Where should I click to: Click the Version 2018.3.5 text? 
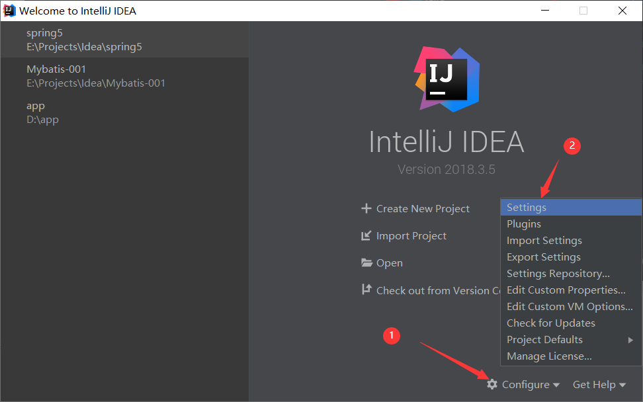447,169
